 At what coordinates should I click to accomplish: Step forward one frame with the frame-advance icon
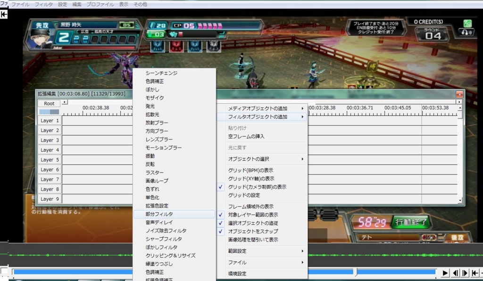coord(465,273)
